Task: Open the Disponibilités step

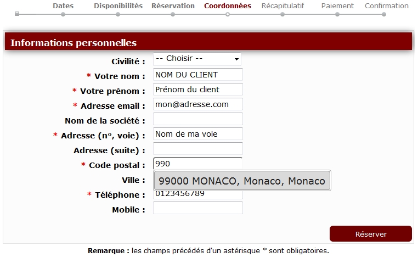Action: pyautogui.click(x=118, y=6)
